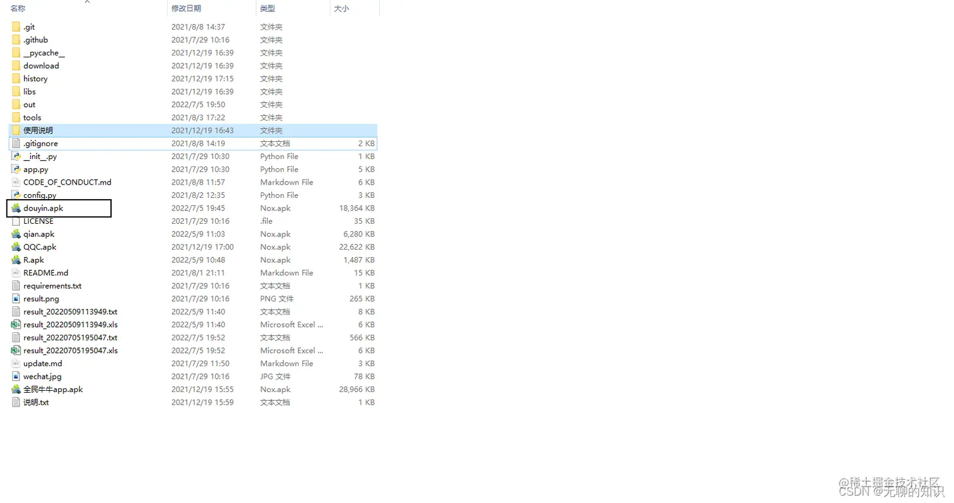Select the download folder icon

16,66
